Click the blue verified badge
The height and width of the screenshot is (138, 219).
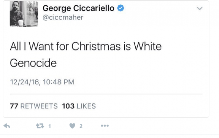(x=121, y=8)
